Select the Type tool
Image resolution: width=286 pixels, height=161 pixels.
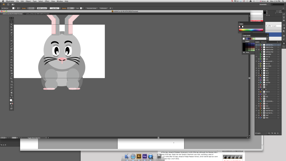[11, 35]
